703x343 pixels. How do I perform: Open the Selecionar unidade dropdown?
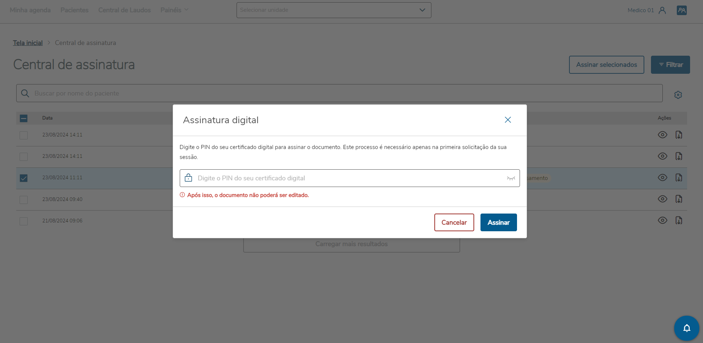click(334, 10)
